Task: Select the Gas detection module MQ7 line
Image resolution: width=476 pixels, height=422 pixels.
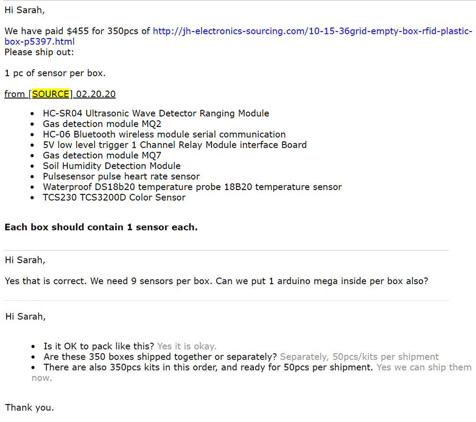Action: coord(102,156)
